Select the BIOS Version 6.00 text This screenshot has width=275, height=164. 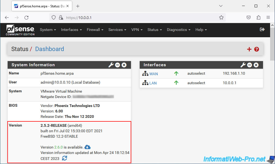point(59,111)
